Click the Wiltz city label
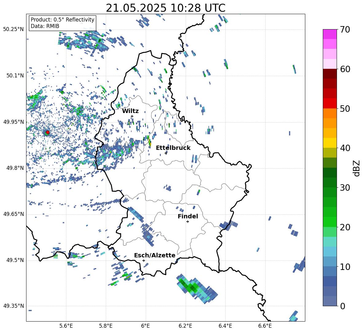The width and height of the screenshot is (364, 332). (130, 111)
